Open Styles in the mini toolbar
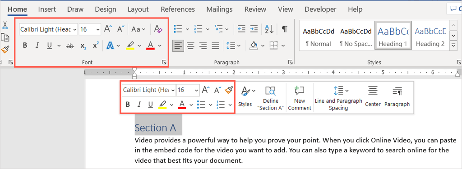This screenshot has height=169, width=462. click(x=245, y=96)
